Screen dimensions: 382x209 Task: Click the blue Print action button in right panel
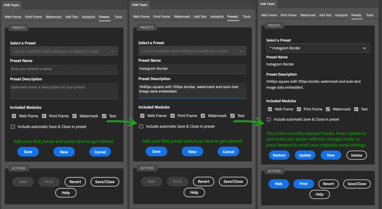[303, 184]
